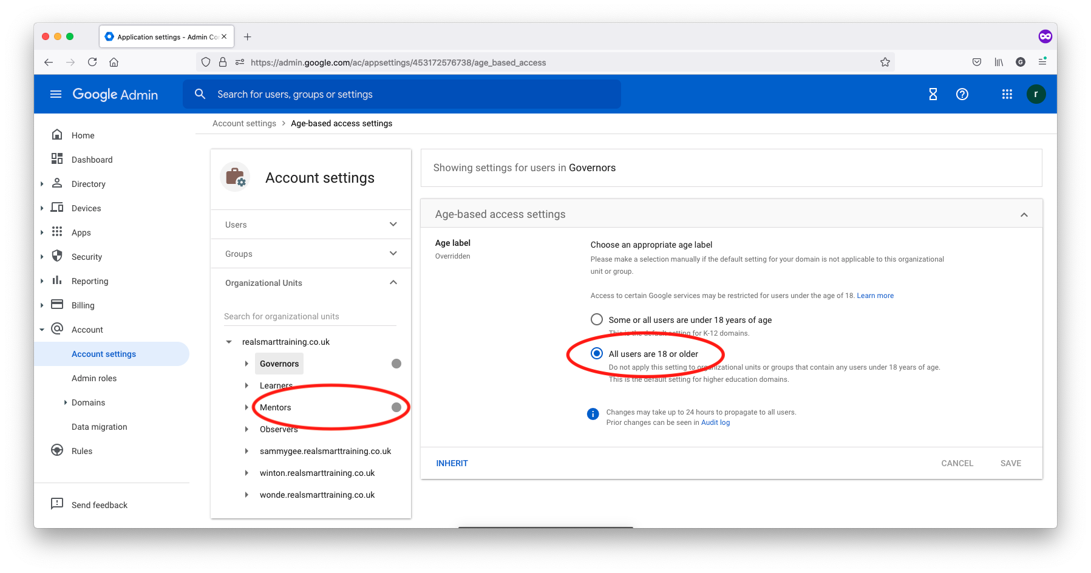This screenshot has width=1091, height=573.
Task: Select the Mentors organizational unit
Action: tap(276, 407)
